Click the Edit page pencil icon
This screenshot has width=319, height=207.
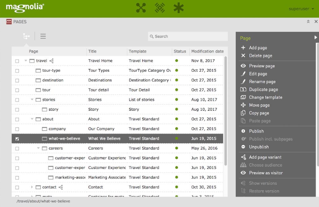click(243, 74)
